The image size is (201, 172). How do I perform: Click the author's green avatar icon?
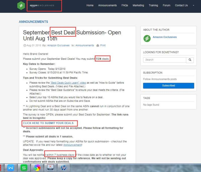click(x=147, y=38)
